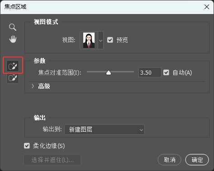This screenshot has width=214, height=171.
Task: Close the 焦点区域 dialog
Action: pyautogui.click(x=207, y=7)
